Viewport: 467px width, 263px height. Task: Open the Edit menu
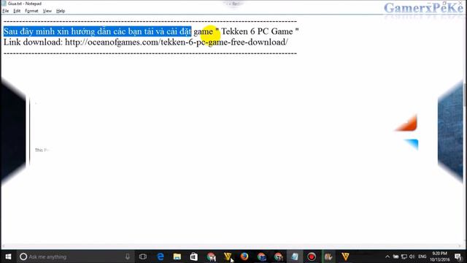[x=17, y=11]
